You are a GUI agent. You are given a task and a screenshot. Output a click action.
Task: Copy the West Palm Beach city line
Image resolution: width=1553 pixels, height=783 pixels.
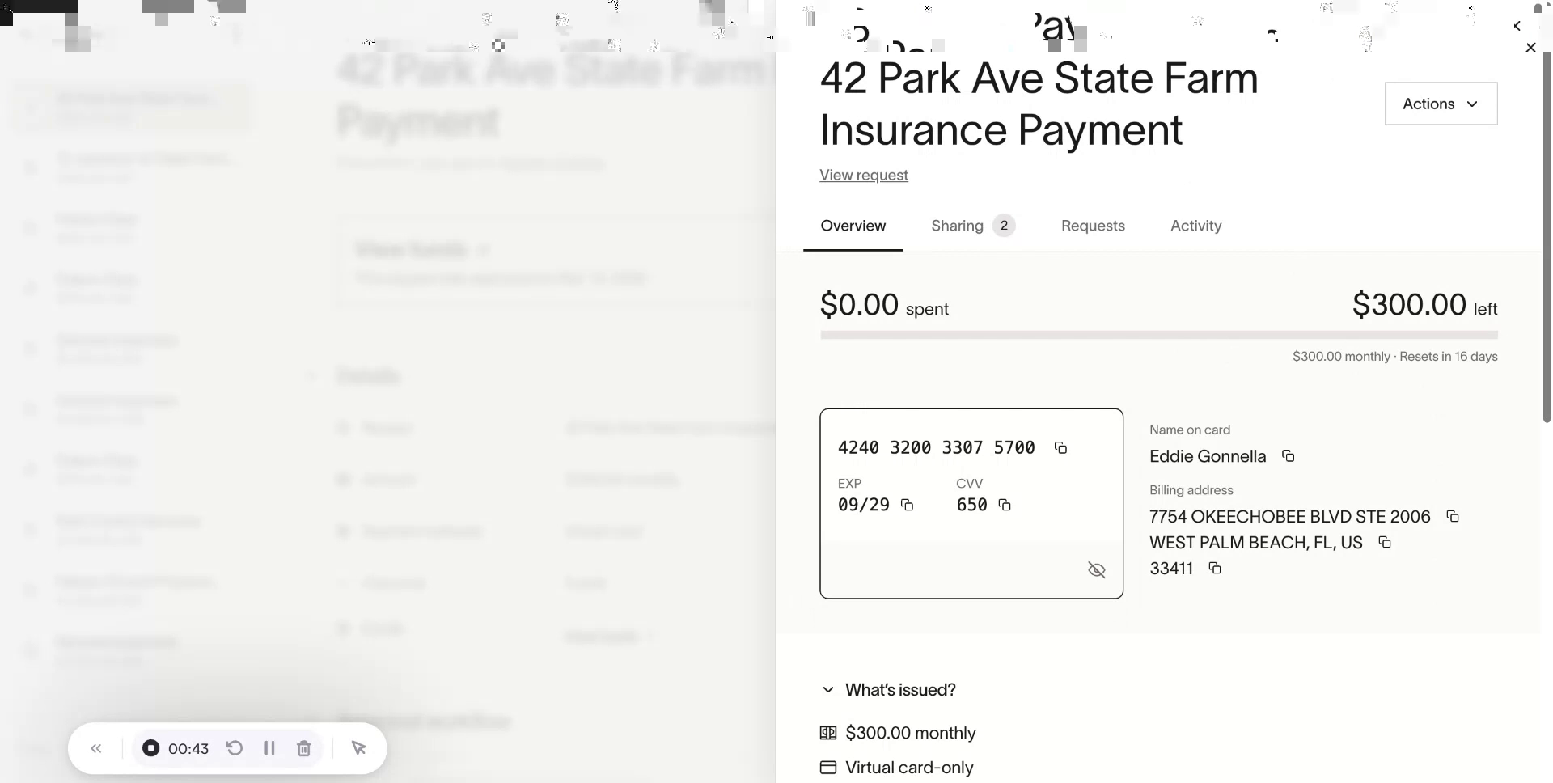pyautogui.click(x=1385, y=542)
